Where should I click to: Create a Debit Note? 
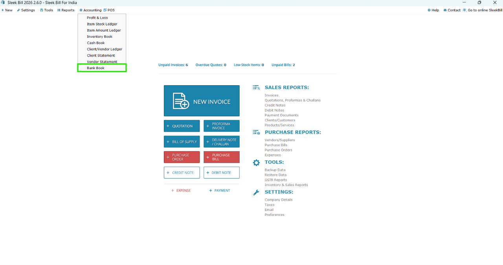click(x=221, y=173)
